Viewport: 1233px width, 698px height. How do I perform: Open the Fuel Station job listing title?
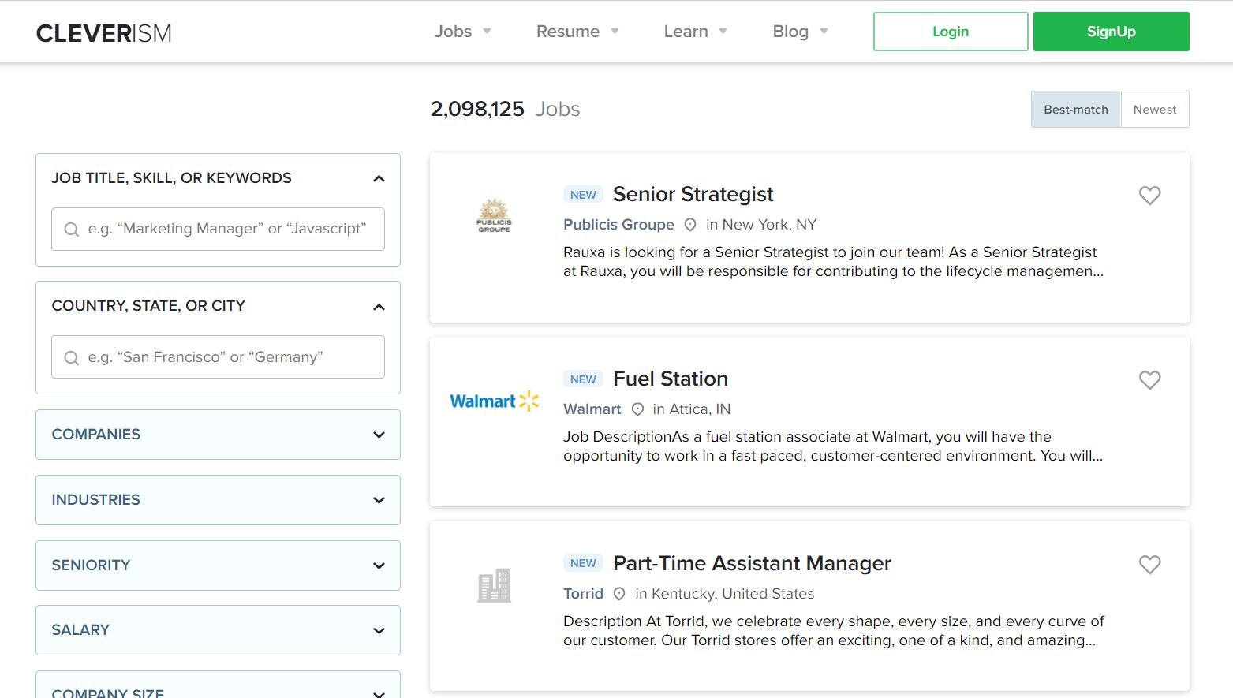[x=671, y=379]
